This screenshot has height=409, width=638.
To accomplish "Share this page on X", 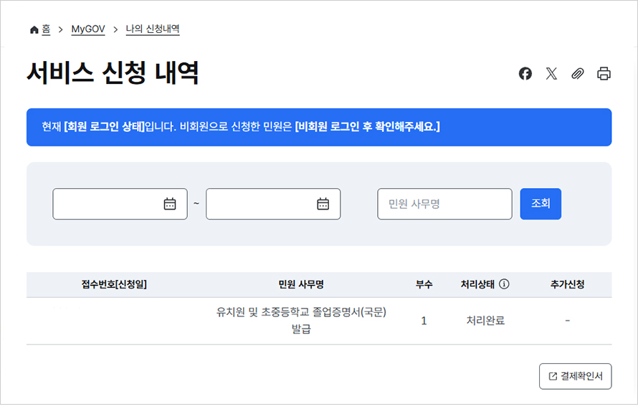I will 551,74.
